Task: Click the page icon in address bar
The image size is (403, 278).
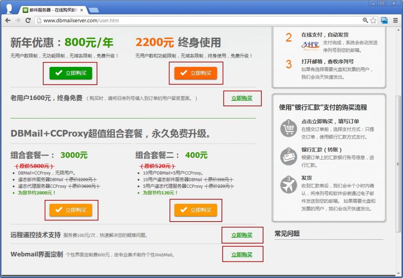Action: (39, 20)
